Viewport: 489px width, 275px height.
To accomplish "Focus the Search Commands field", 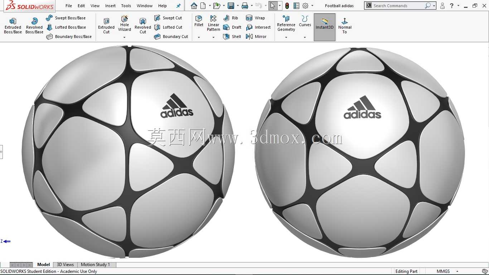I will 398,6.
